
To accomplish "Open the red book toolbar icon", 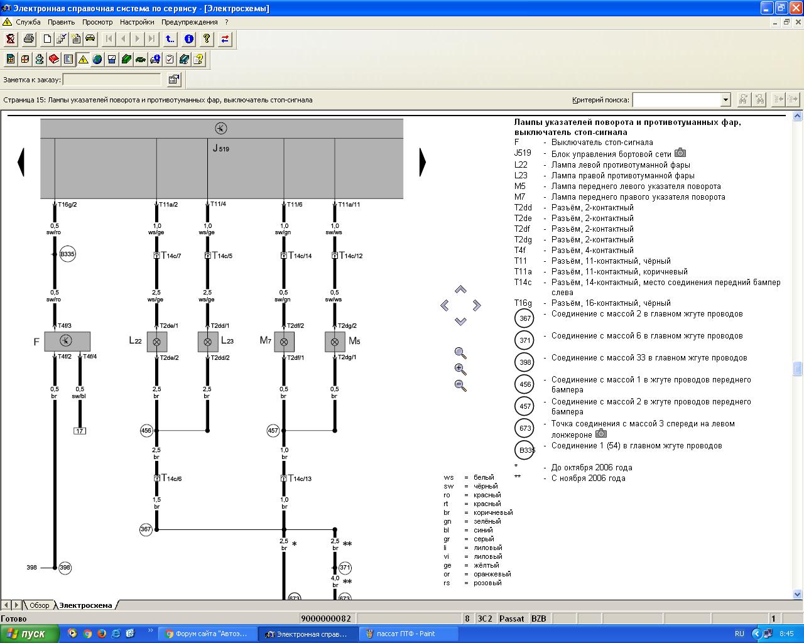I will 54,60.
